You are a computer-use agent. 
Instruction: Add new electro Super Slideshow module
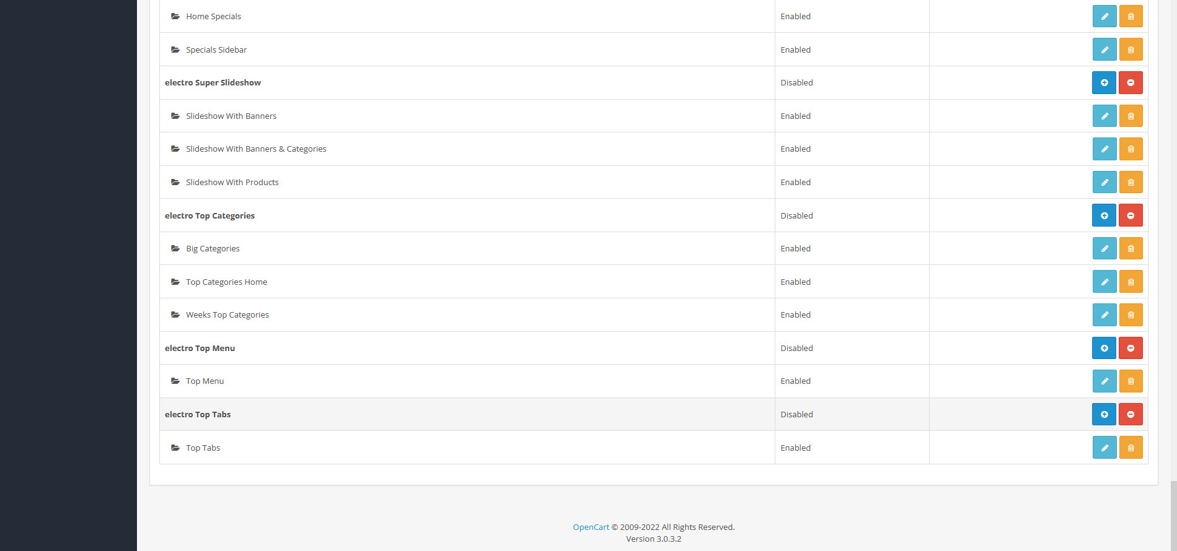click(1104, 82)
